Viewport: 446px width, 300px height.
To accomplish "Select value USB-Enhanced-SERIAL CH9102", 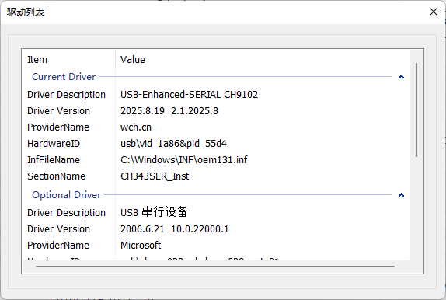I will click(x=189, y=95).
